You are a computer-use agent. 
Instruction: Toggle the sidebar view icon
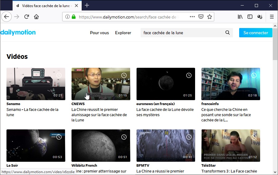(250, 17)
